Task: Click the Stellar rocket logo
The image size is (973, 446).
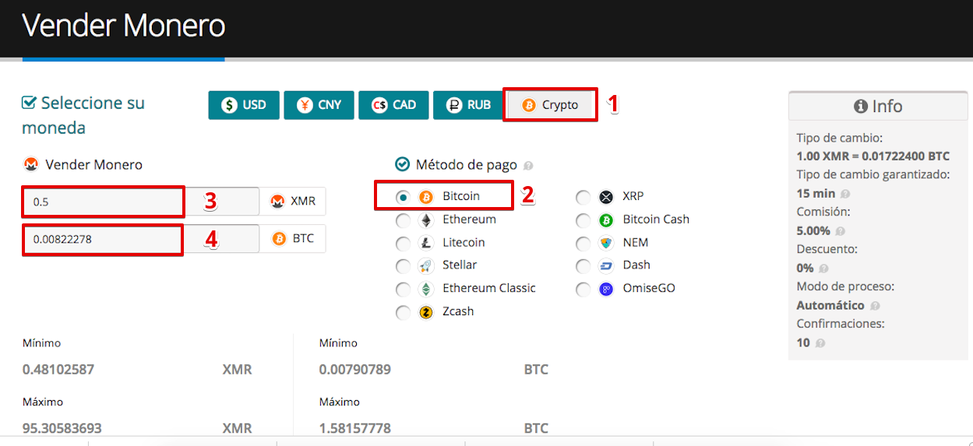Action: point(426,266)
